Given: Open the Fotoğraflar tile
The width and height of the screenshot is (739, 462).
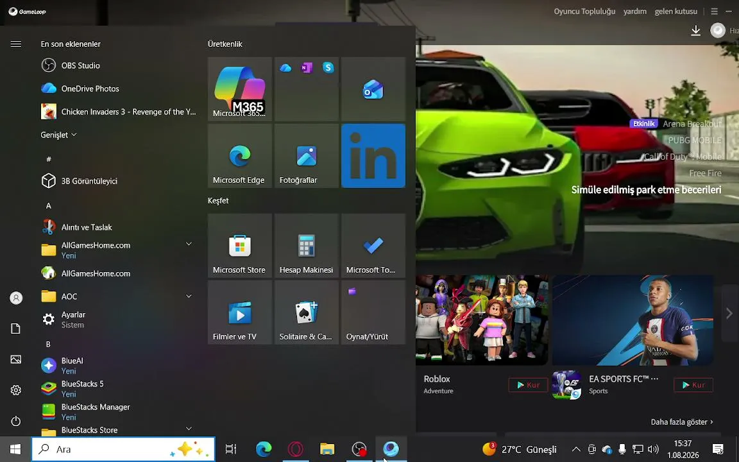Looking at the screenshot, I should coord(307,155).
